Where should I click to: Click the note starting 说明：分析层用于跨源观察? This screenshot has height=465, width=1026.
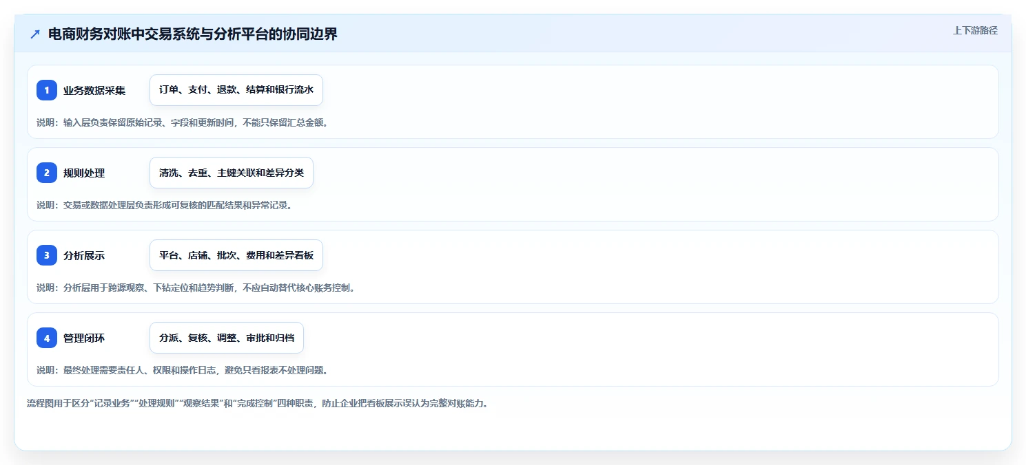point(196,288)
